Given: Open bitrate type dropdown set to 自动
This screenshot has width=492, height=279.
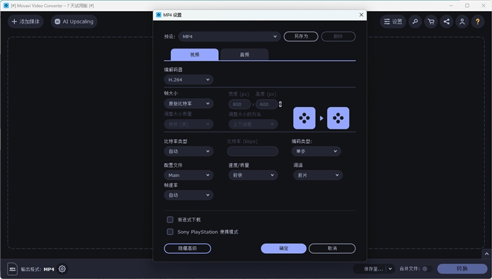Looking at the screenshot, I should (188, 151).
